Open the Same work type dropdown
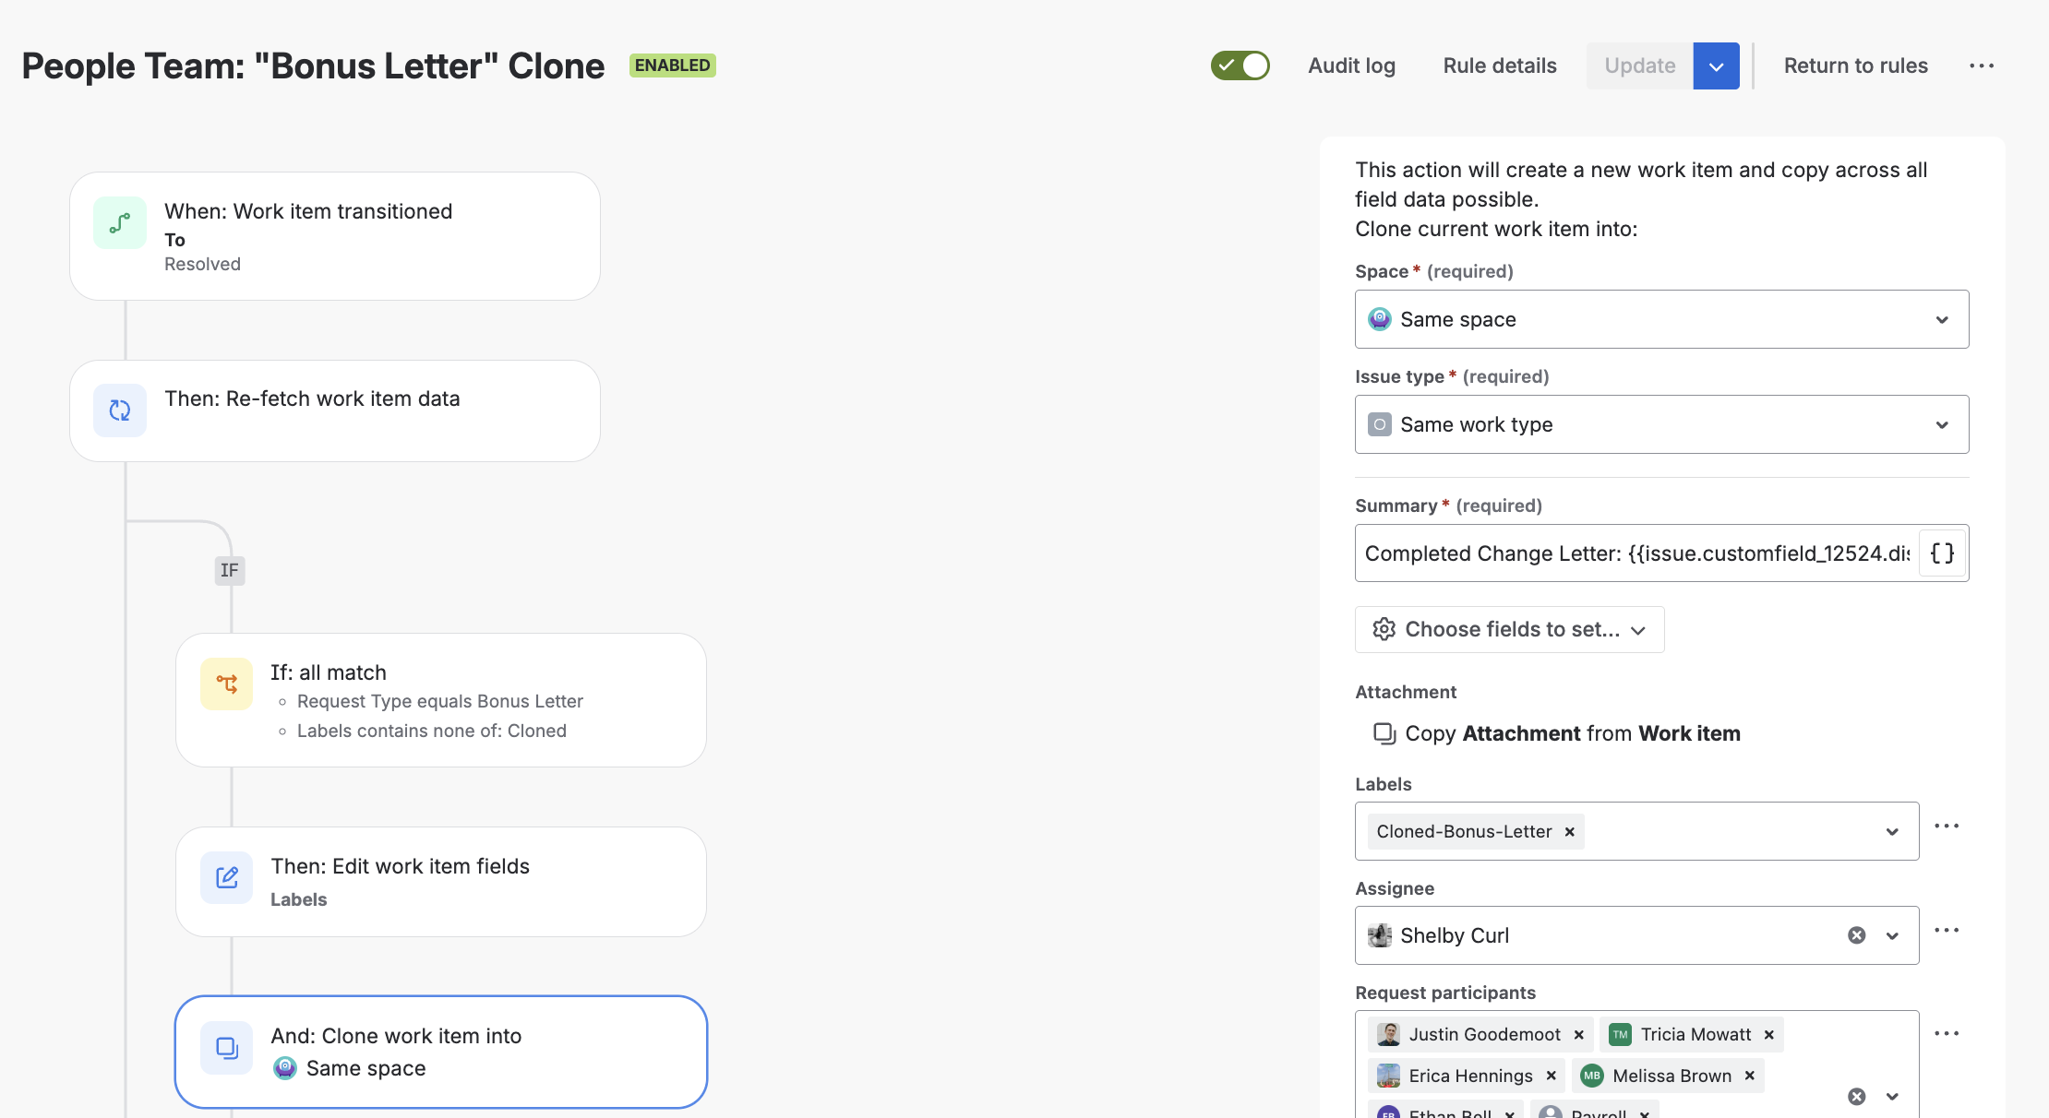The image size is (2049, 1118). point(1661,424)
